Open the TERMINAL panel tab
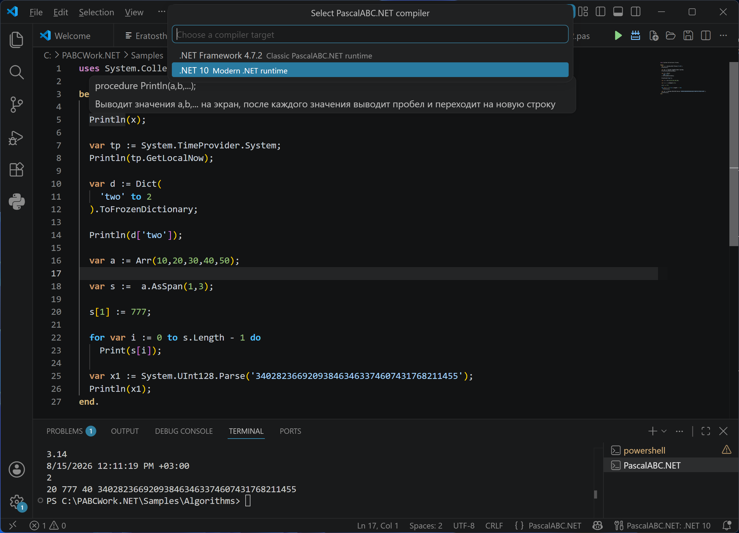The image size is (739, 533). pos(246,431)
